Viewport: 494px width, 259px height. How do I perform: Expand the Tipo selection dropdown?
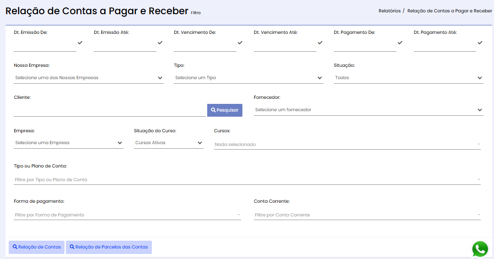[x=248, y=78]
